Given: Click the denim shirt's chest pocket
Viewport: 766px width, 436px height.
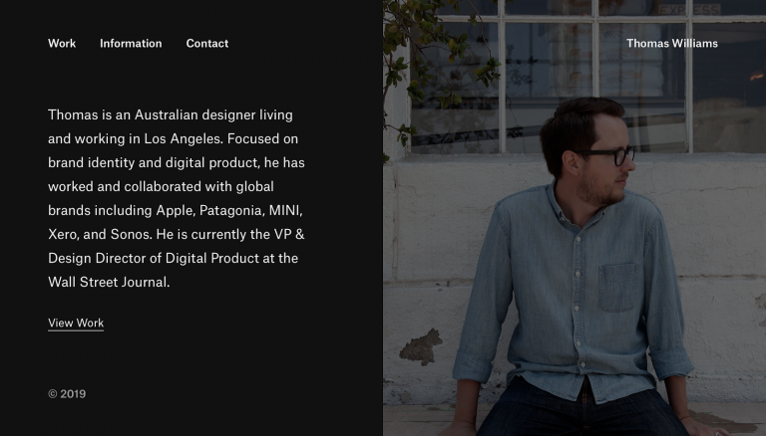Looking at the screenshot, I should [620, 287].
